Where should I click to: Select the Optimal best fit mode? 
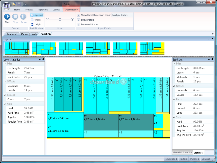pos(37,15)
